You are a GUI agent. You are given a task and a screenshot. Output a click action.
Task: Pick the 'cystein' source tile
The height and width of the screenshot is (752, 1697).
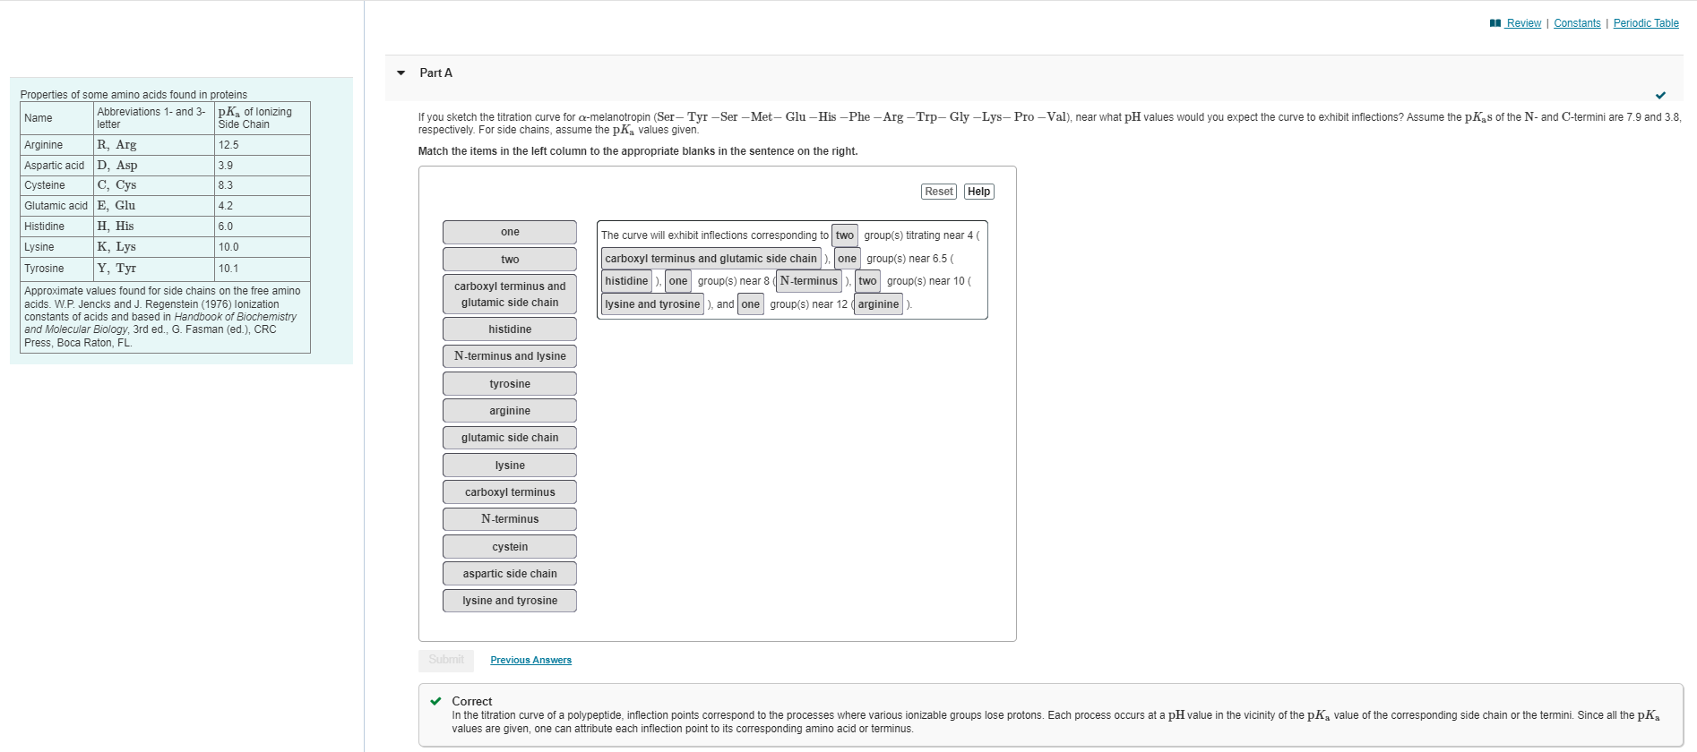(510, 547)
